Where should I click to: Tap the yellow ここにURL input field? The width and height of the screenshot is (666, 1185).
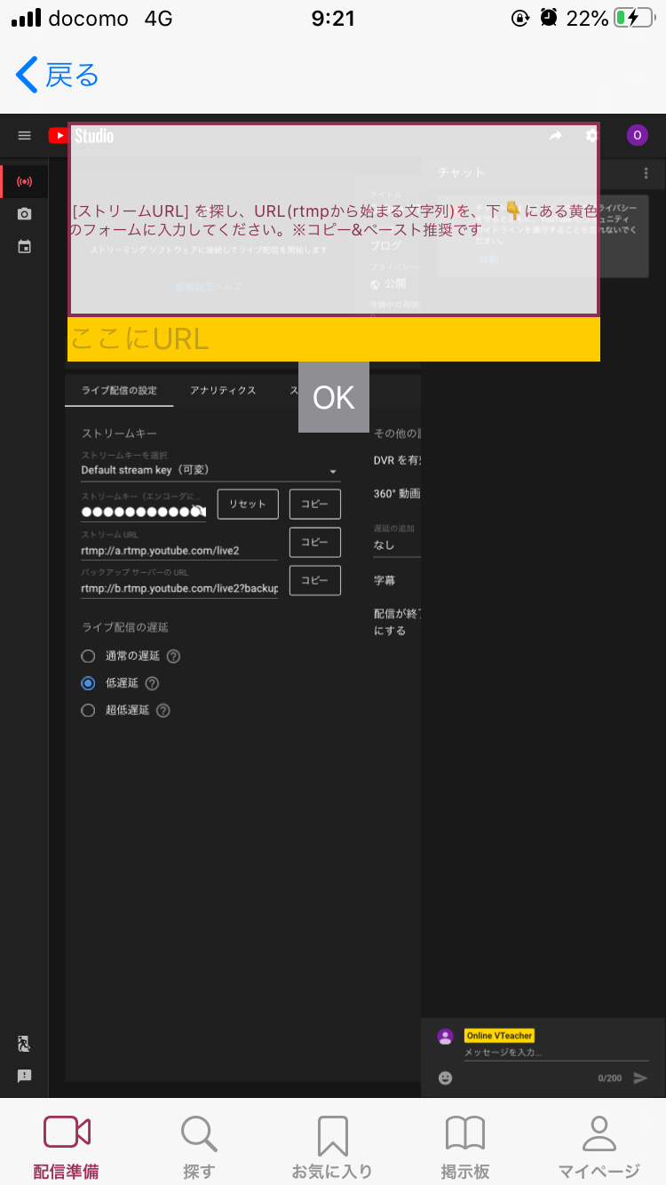coord(333,338)
